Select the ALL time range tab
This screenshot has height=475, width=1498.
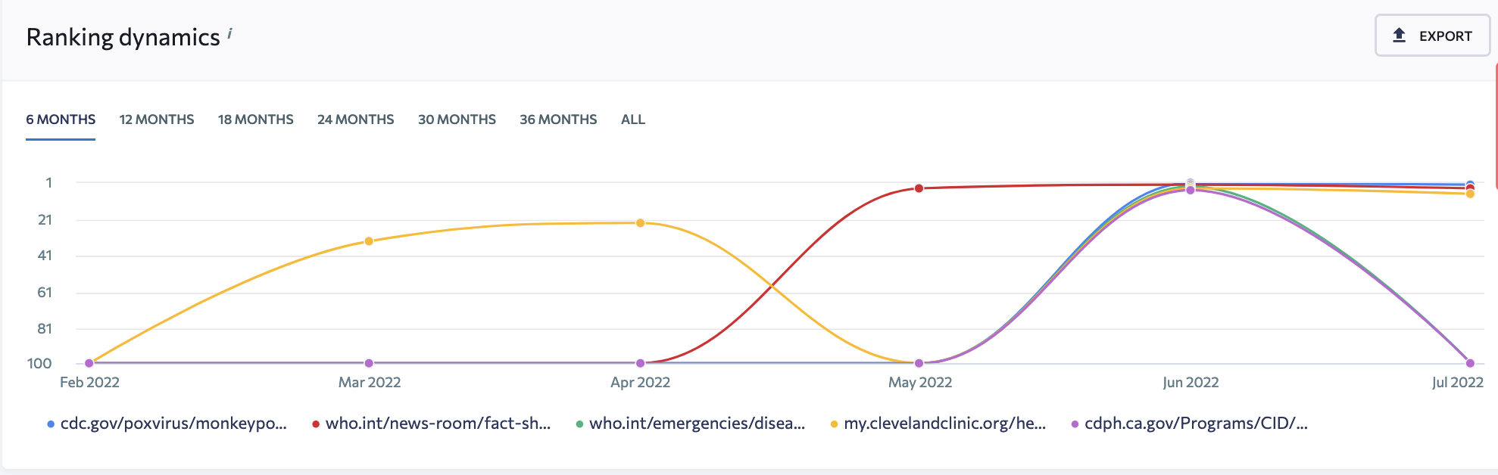click(633, 120)
